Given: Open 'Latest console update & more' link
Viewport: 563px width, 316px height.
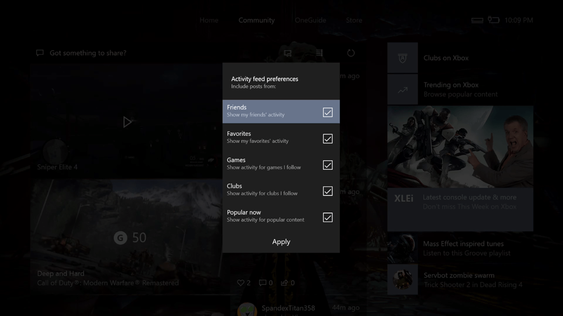Looking at the screenshot, I should point(469,197).
